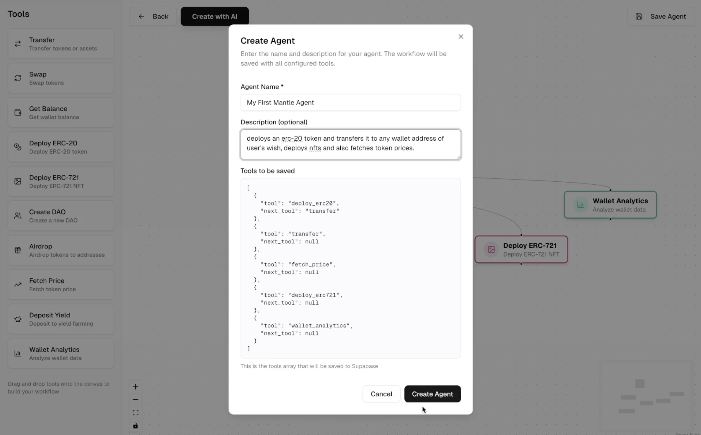Select the Deploy ERC-721 canvas node

click(x=521, y=250)
